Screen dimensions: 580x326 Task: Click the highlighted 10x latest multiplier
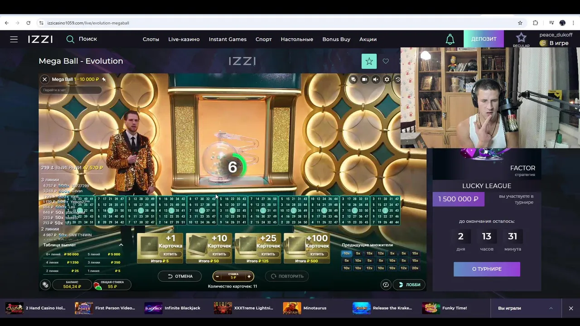click(x=347, y=254)
